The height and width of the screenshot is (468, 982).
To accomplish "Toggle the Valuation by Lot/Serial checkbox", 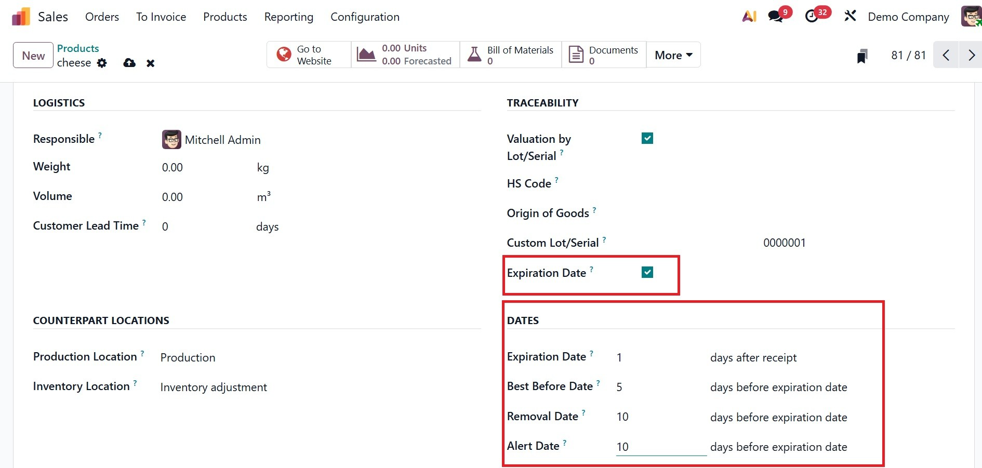I will [647, 138].
